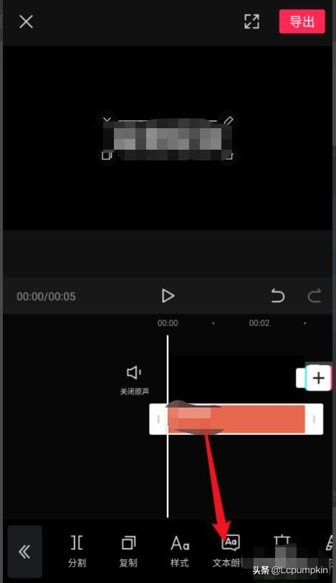
Task: Add a clip with the plus button
Action: click(x=319, y=377)
